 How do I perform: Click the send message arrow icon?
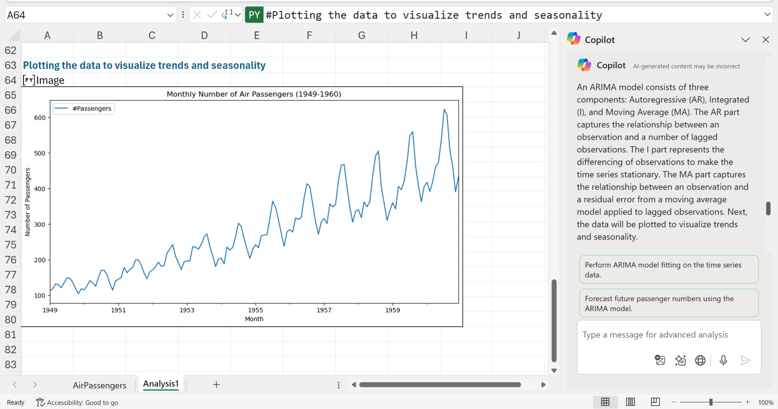click(745, 360)
